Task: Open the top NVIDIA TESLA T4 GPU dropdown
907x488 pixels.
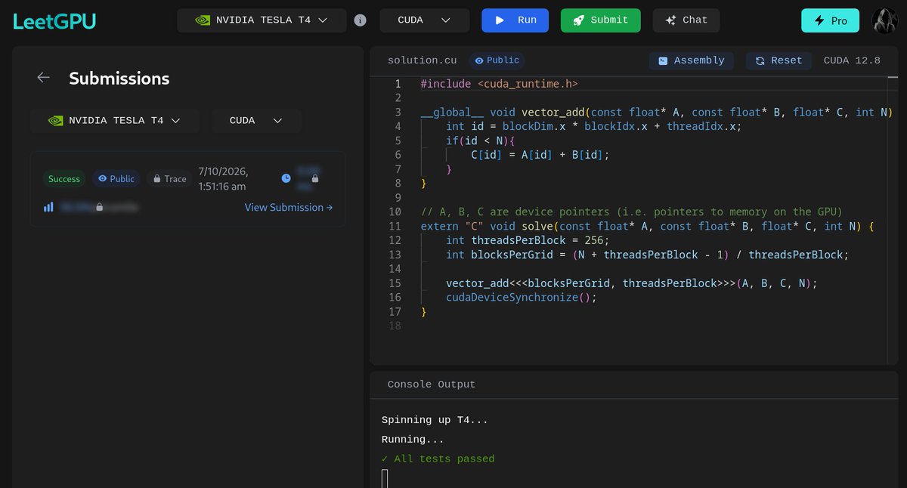Action: [262, 20]
